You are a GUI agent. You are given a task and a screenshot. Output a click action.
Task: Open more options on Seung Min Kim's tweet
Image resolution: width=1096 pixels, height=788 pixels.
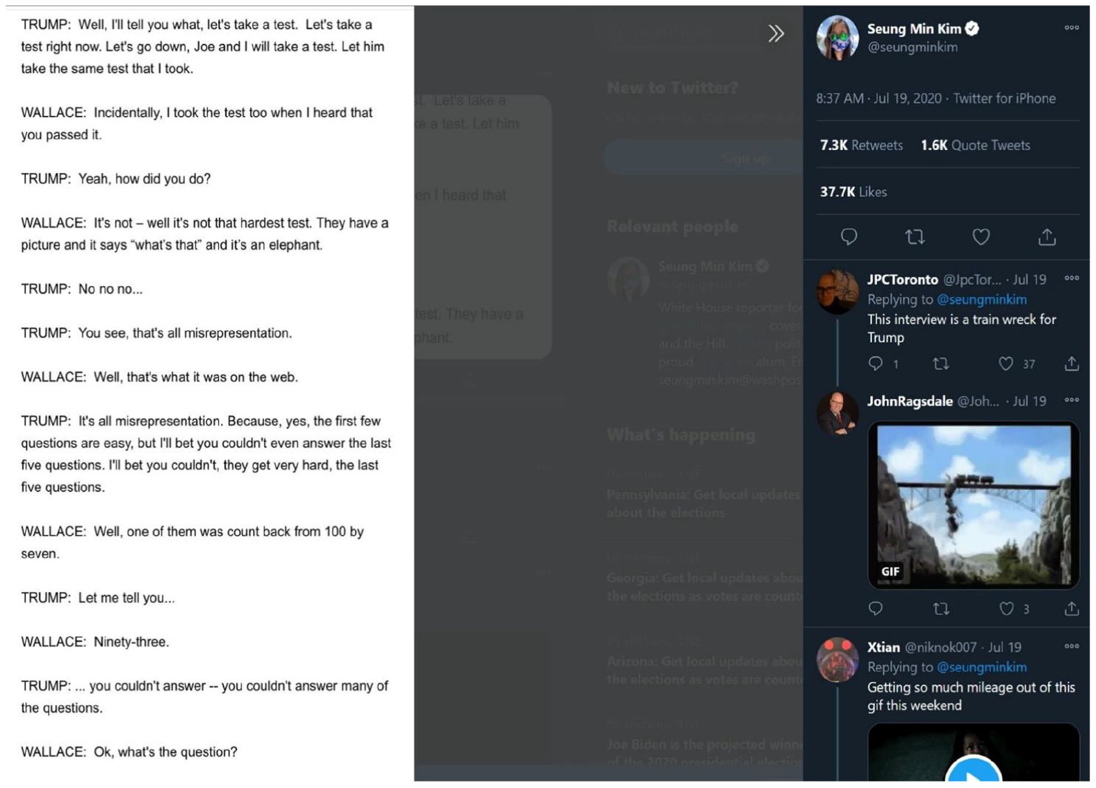pyautogui.click(x=1071, y=28)
